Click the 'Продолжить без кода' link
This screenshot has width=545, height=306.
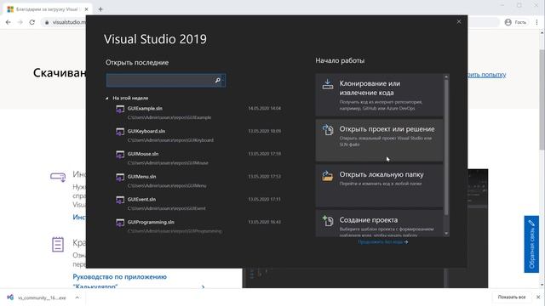pos(382,241)
